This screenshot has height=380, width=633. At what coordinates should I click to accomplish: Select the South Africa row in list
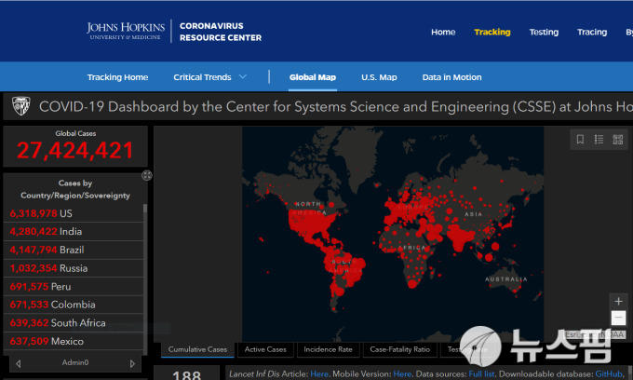coord(74,323)
